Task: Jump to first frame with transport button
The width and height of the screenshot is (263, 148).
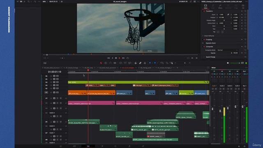Action: pyautogui.click(x=108, y=58)
